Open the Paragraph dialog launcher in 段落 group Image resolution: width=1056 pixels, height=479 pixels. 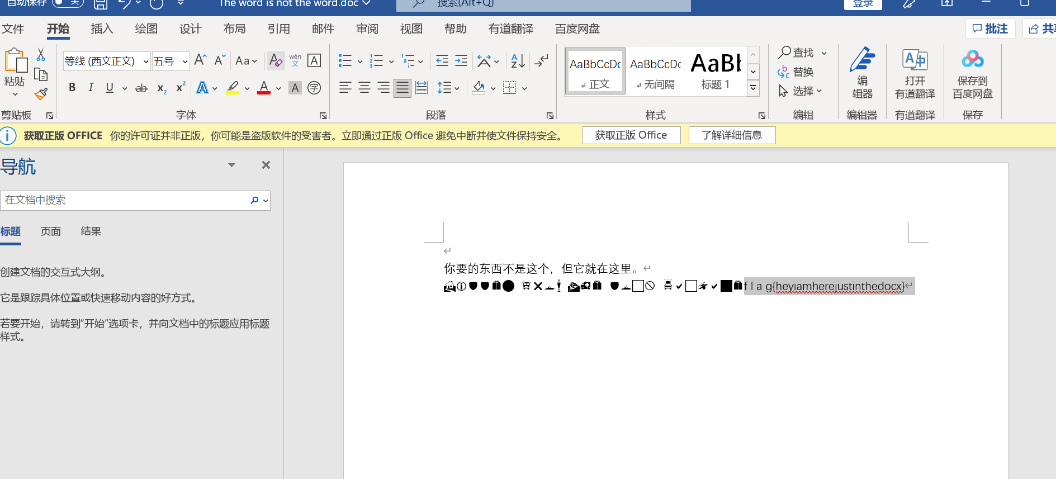(x=550, y=116)
